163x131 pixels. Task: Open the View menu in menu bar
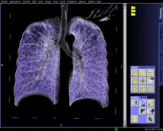(x=41, y=2)
